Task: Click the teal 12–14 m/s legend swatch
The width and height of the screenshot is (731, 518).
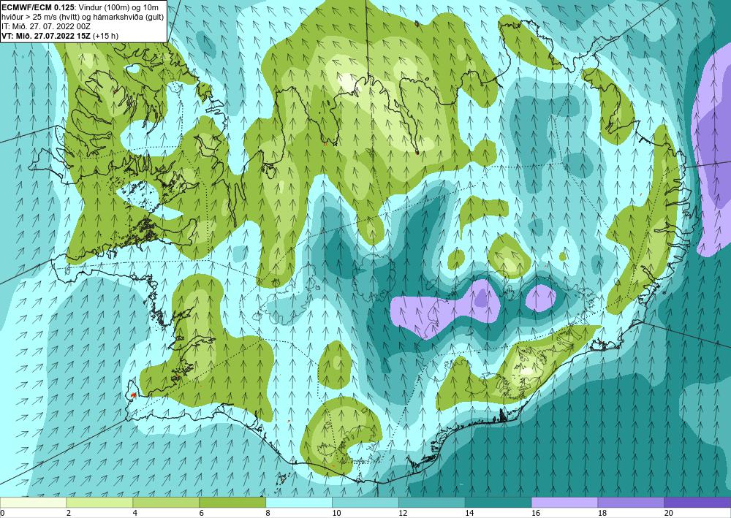Action: [432, 502]
